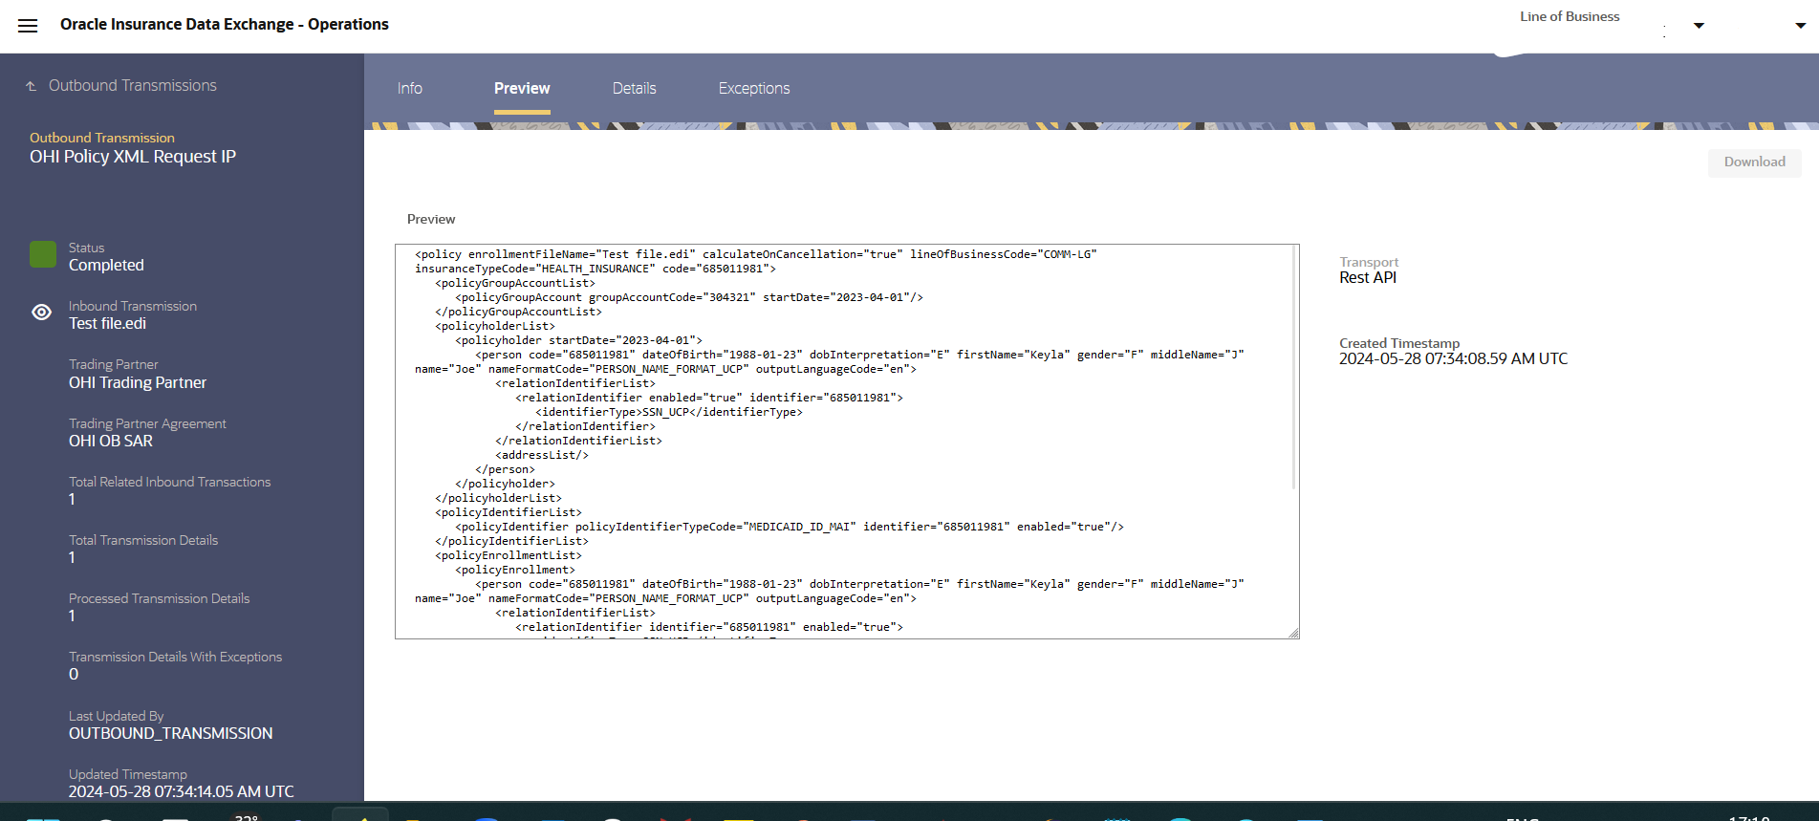Open the Details tab
The width and height of the screenshot is (1819, 821).
pyautogui.click(x=635, y=88)
